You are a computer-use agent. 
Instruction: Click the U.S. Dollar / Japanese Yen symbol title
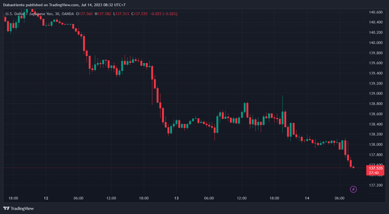[x=32, y=14]
